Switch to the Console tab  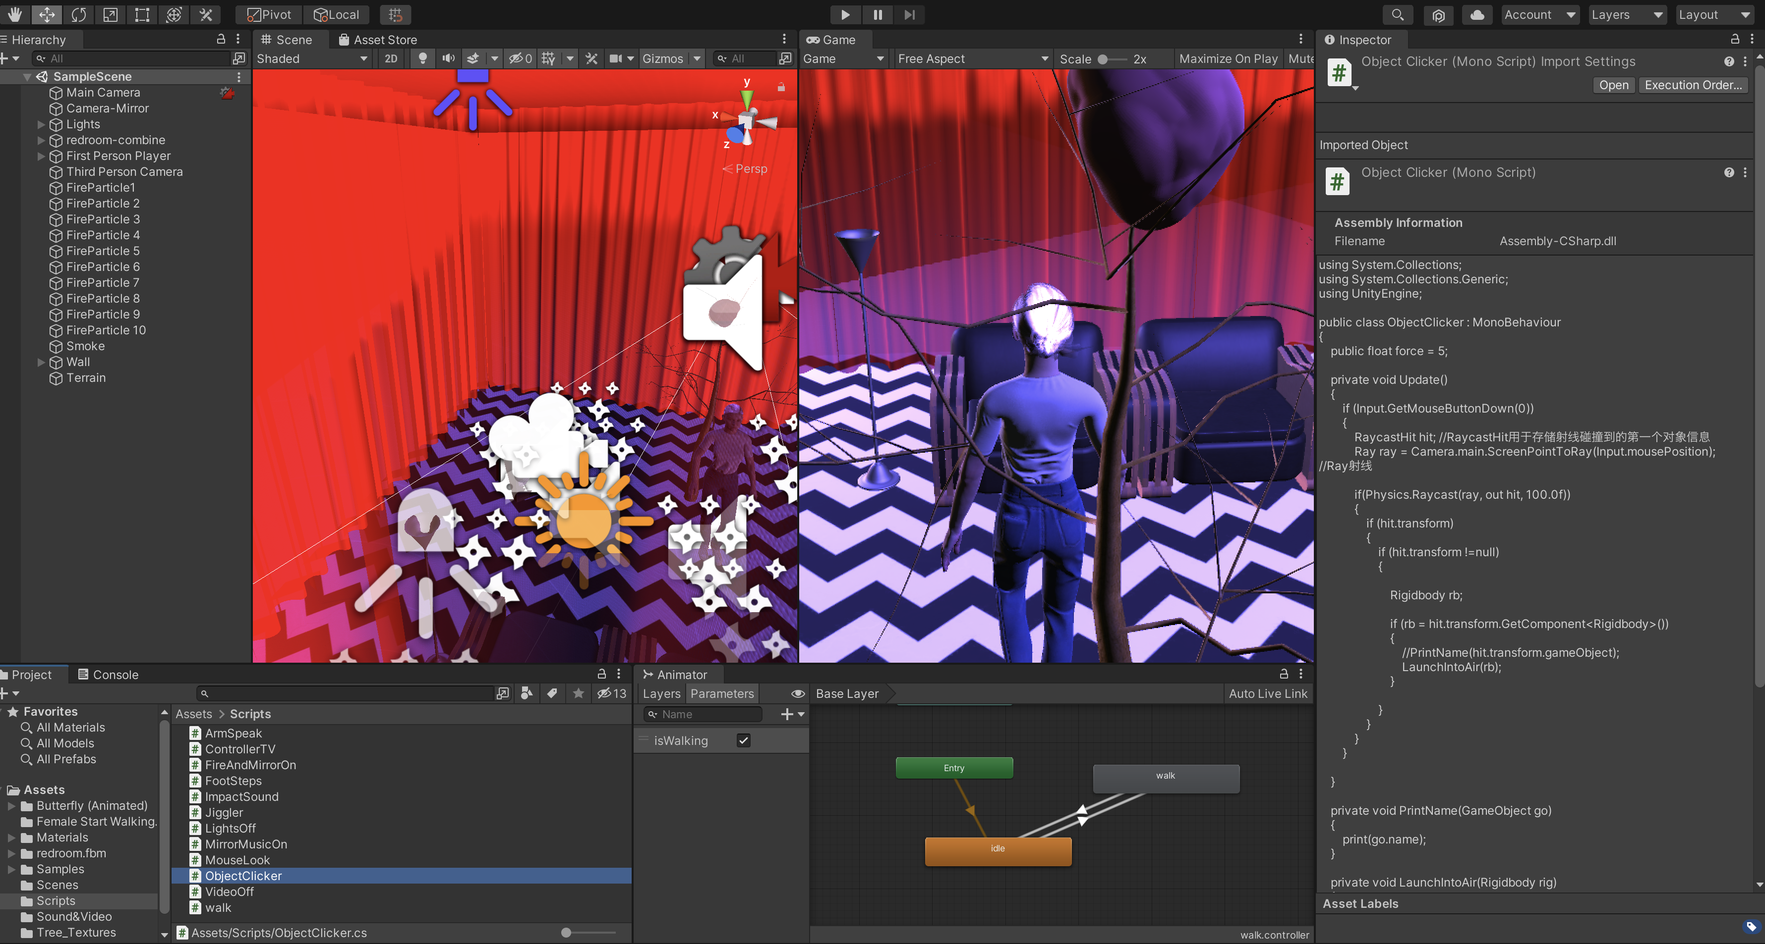tap(108, 674)
